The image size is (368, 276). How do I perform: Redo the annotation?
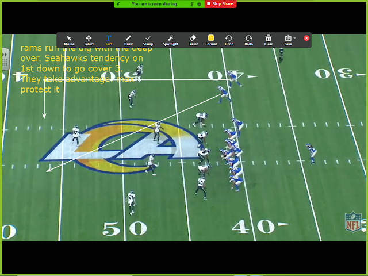(x=249, y=40)
